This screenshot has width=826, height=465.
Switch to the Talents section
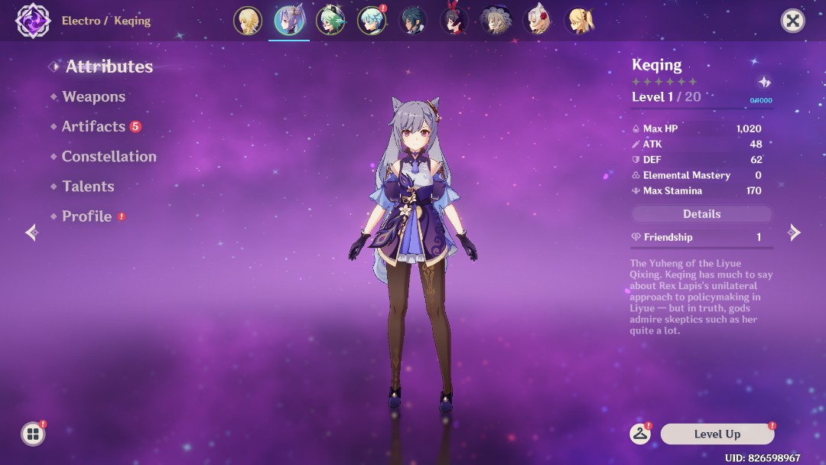click(x=88, y=186)
